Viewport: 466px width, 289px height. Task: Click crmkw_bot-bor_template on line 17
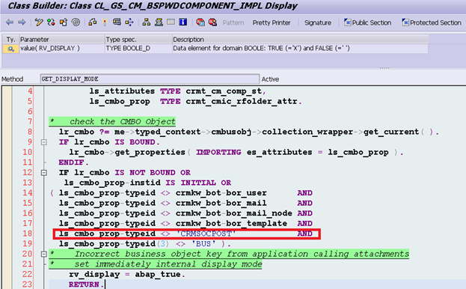click(x=231, y=224)
